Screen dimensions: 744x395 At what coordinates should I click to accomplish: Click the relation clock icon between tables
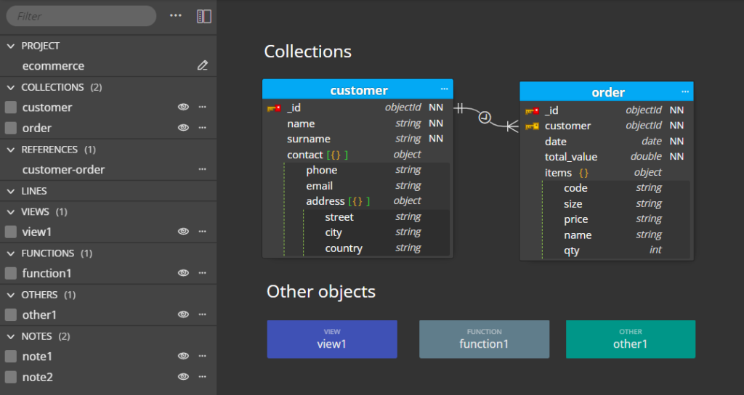coord(485,117)
